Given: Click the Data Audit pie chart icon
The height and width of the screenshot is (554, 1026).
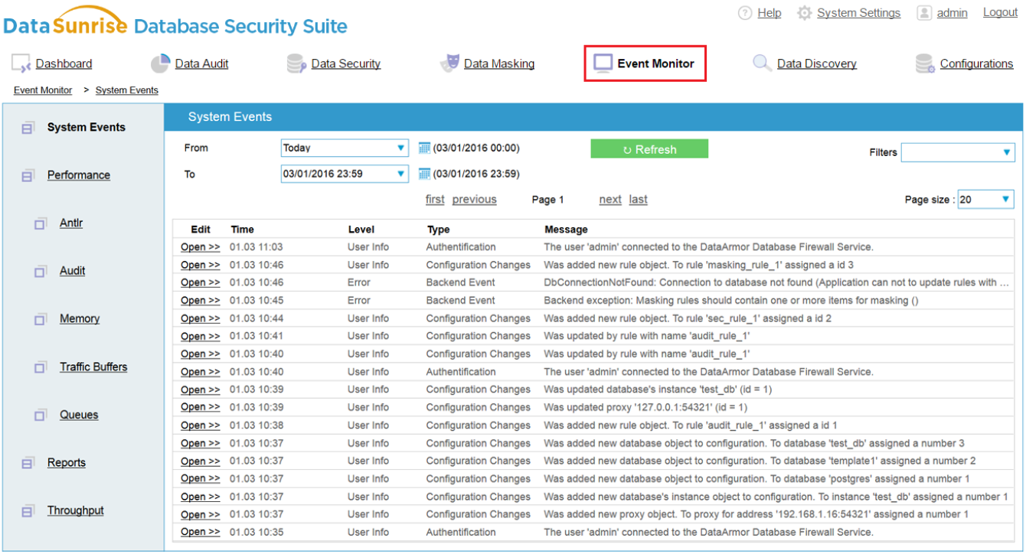Looking at the screenshot, I should click(x=160, y=64).
